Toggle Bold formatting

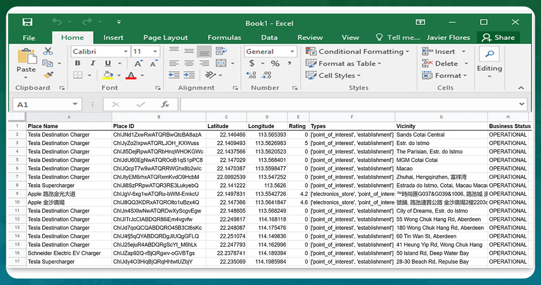(x=78, y=63)
